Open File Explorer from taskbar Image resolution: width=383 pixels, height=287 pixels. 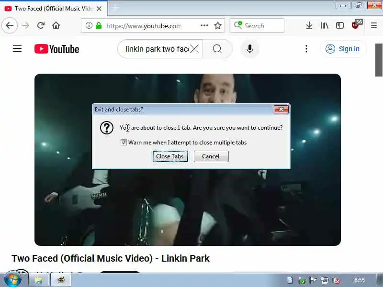[x=39, y=280]
